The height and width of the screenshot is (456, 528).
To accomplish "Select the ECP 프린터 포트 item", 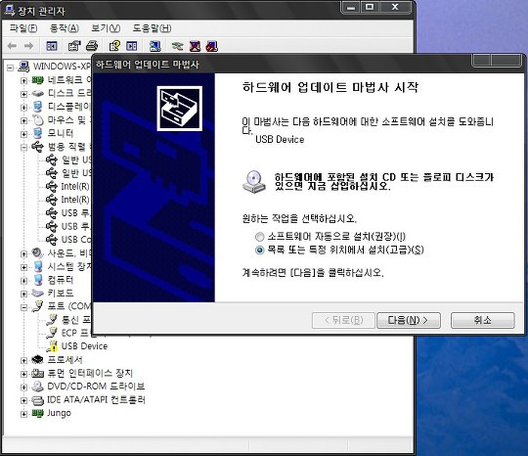I will [x=76, y=333].
